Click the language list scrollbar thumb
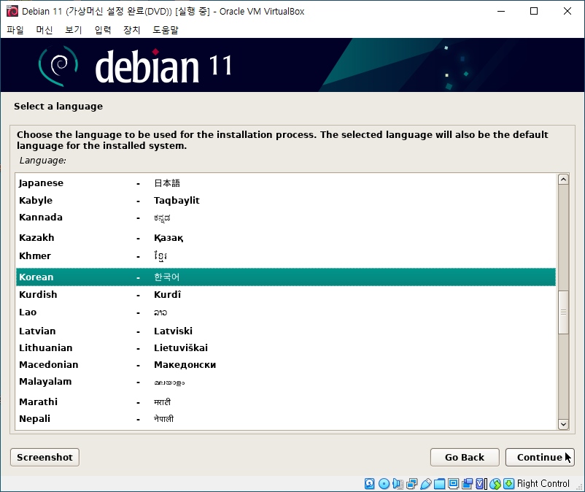 563,312
